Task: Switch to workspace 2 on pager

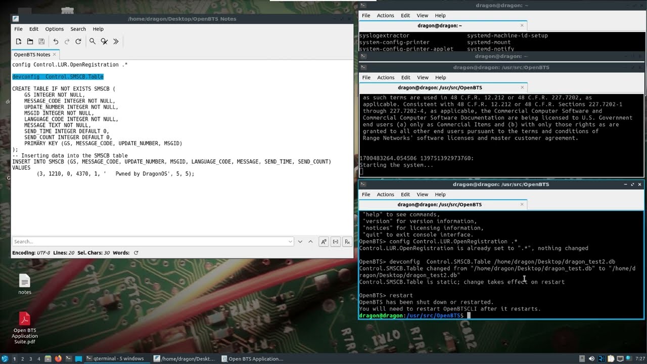Action: point(22,359)
